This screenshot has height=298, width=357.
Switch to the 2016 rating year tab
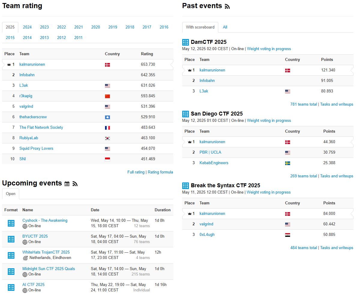click(x=164, y=27)
